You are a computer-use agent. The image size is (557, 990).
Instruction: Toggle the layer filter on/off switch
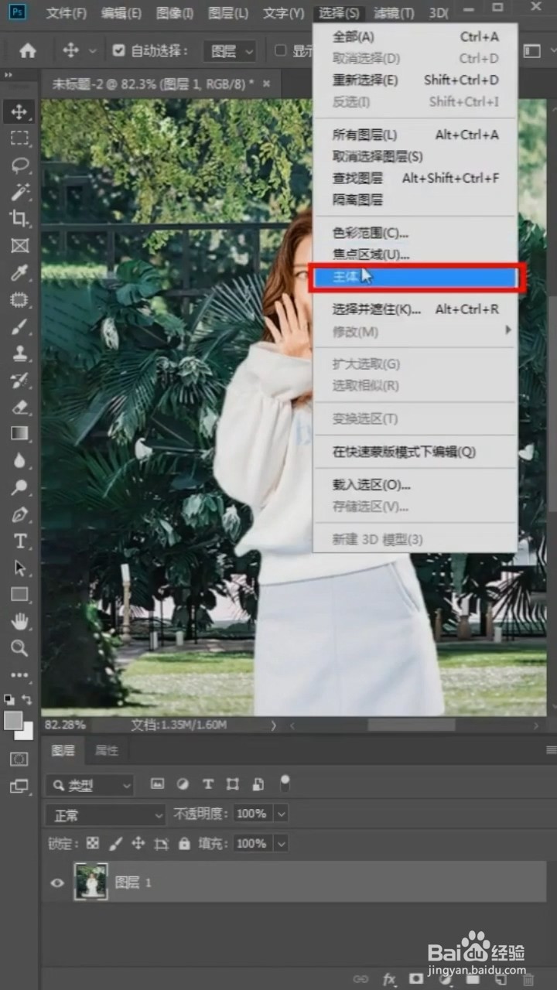285,783
